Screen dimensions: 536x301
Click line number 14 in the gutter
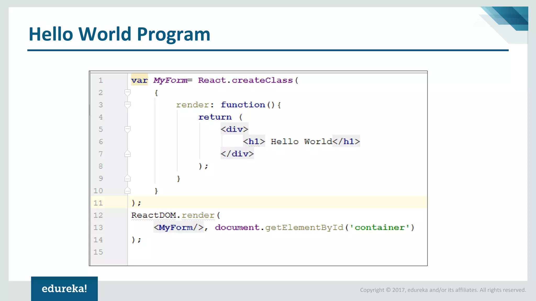click(x=98, y=240)
